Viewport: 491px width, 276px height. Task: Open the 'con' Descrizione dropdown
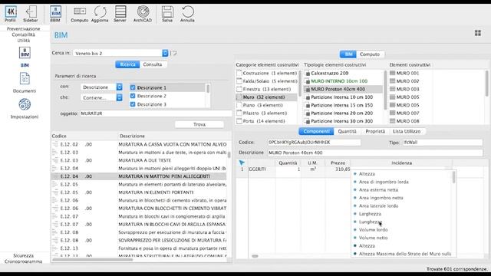(x=101, y=87)
